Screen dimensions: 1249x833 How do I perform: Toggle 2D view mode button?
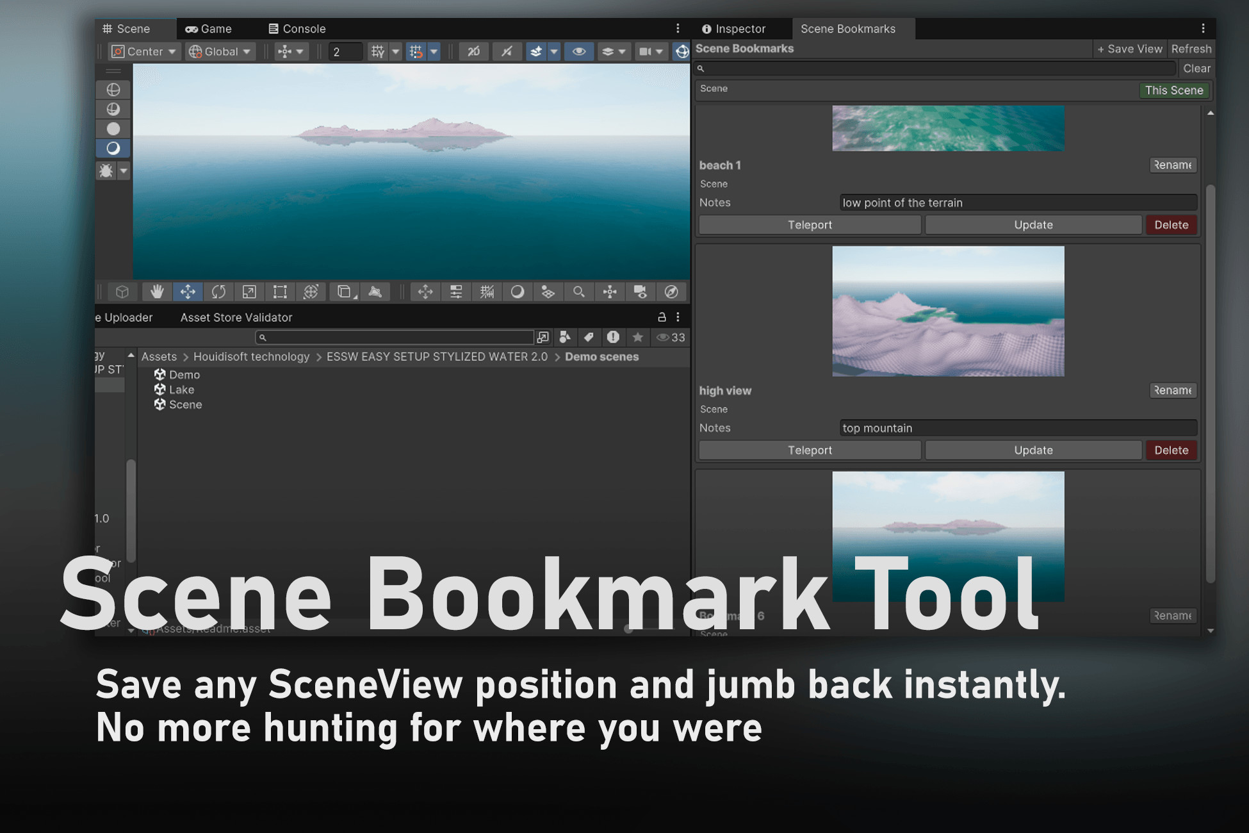[473, 51]
